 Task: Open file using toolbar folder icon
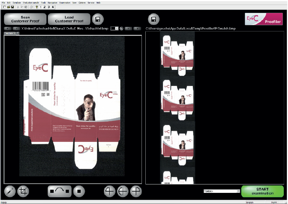(8, 7)
